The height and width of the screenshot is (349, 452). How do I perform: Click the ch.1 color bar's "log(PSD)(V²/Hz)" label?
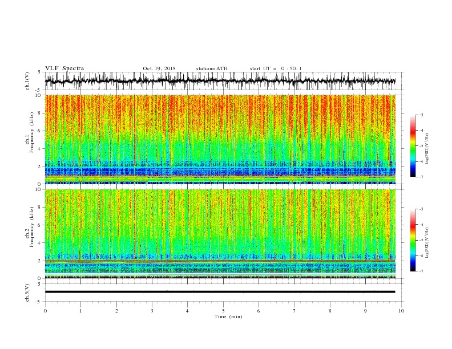point(427,149)
